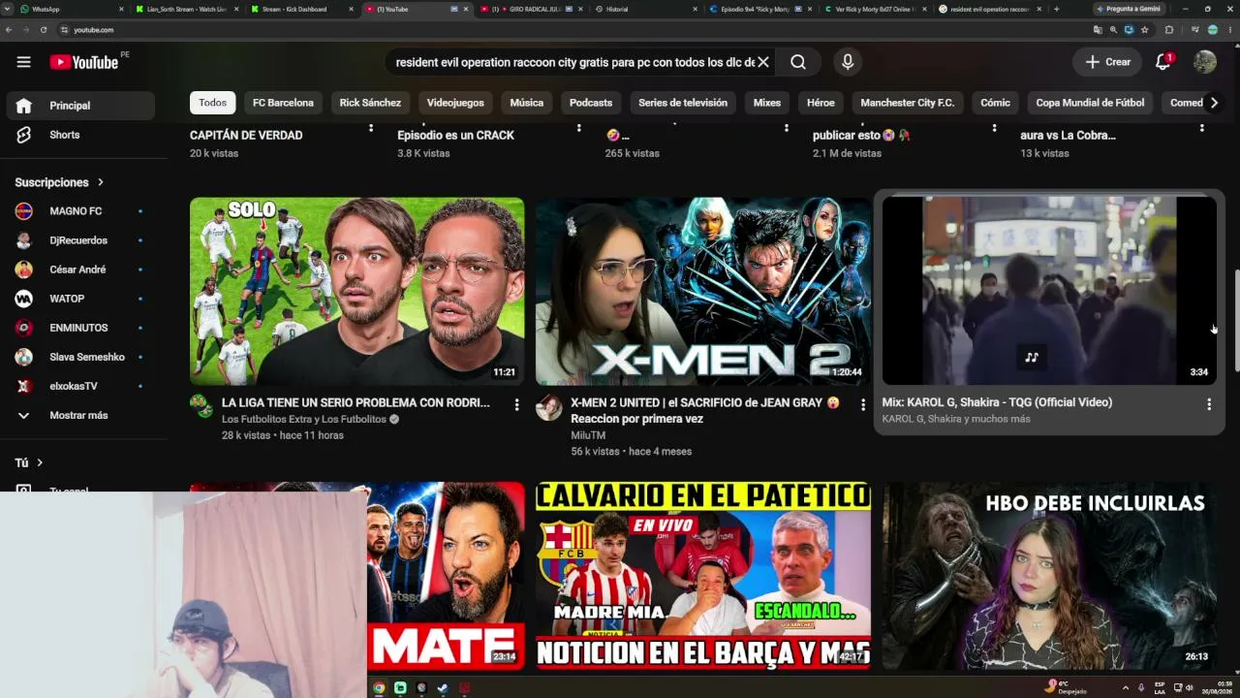Open Los Futbolitos channel avatar
The width and height of the screenshot is (1240, 698).
click(201, 406)
